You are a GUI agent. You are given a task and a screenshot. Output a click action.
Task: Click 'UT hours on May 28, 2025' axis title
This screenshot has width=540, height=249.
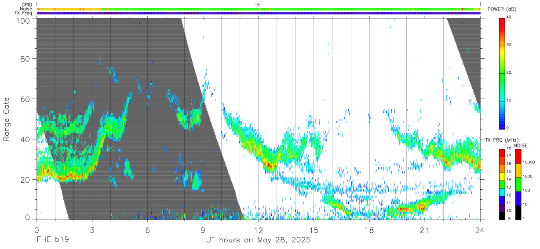(258, 240)
